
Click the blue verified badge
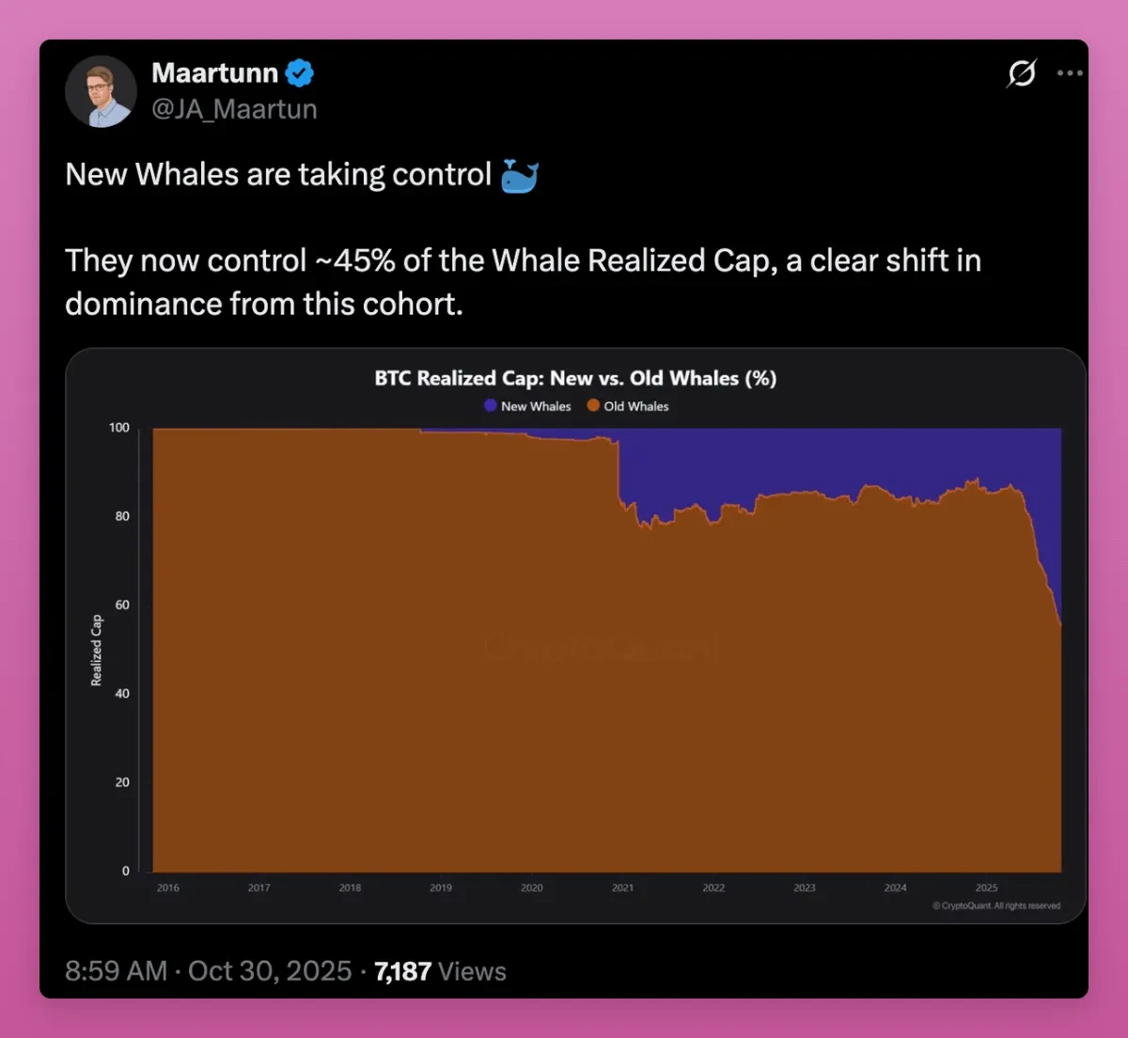(x=299, y=72)
